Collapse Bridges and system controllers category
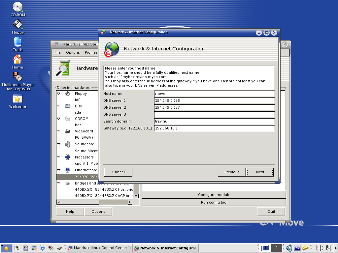This screenshot has height=253, width=338. pyautogui.click(x=59, y=183)
